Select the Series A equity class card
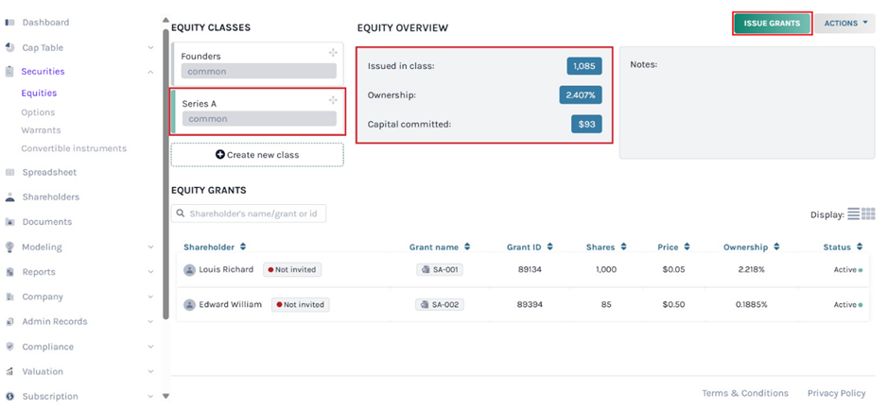Viewport: 888px width, 409px height. [257, 111]
